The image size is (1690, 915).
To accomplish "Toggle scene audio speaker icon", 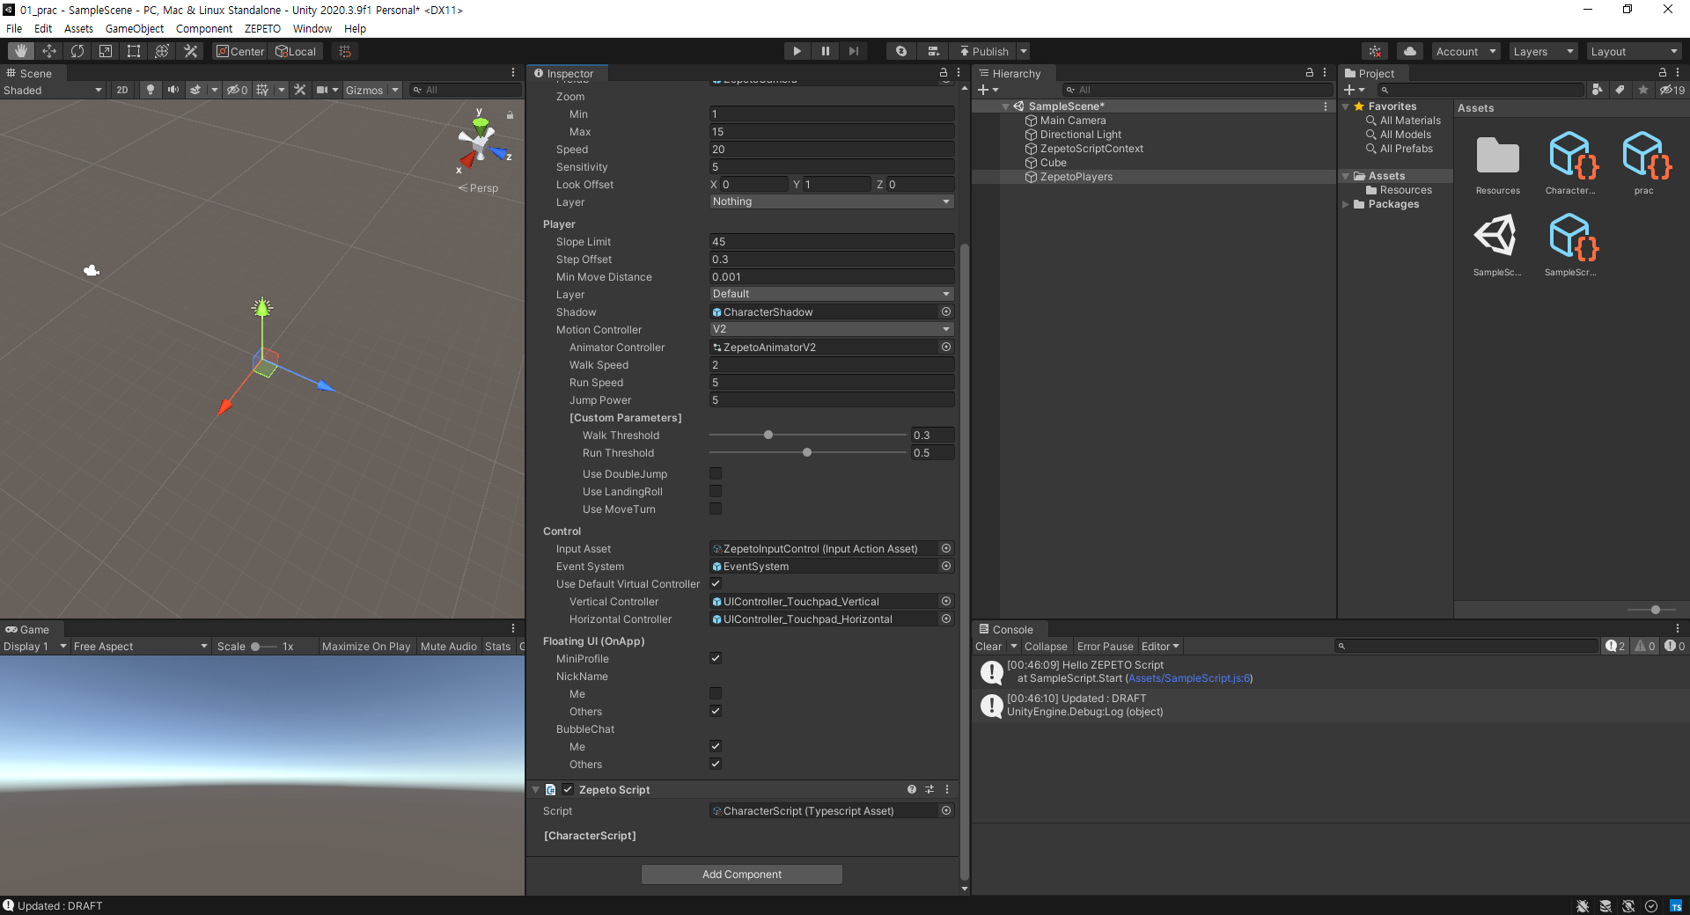I will pyautogui.click(x=173, y=90).
